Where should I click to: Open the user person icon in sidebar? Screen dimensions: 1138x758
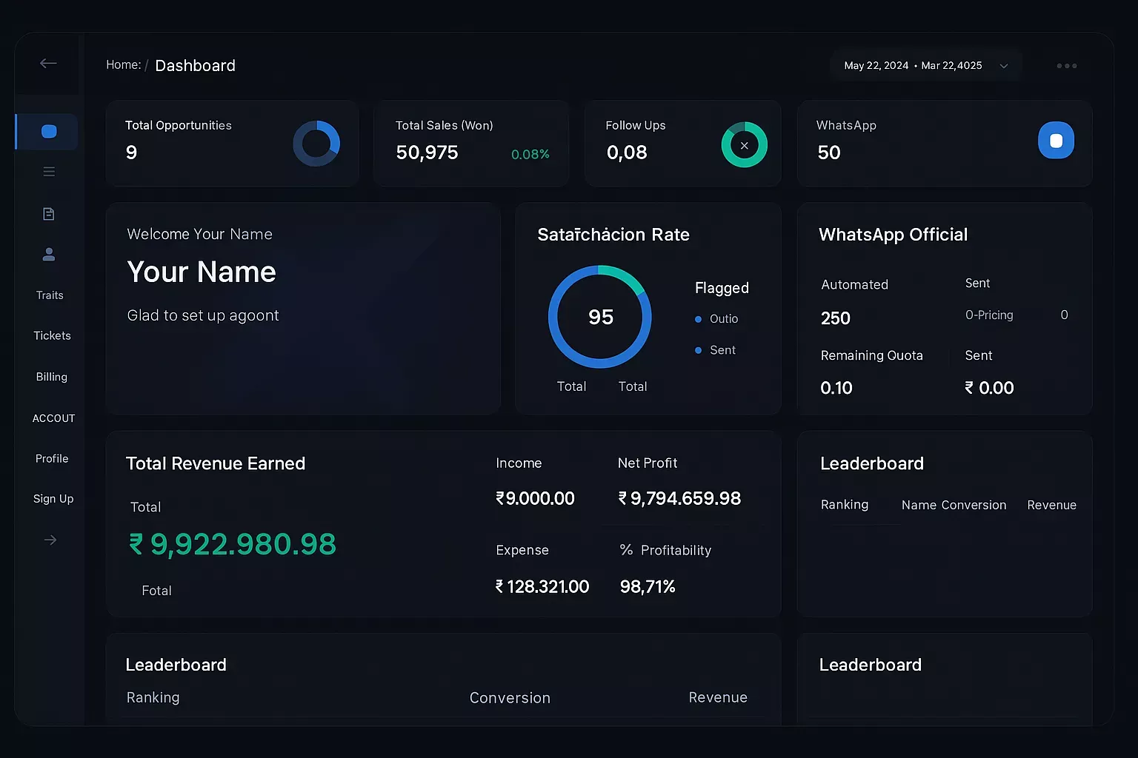[x=49, y=255]
